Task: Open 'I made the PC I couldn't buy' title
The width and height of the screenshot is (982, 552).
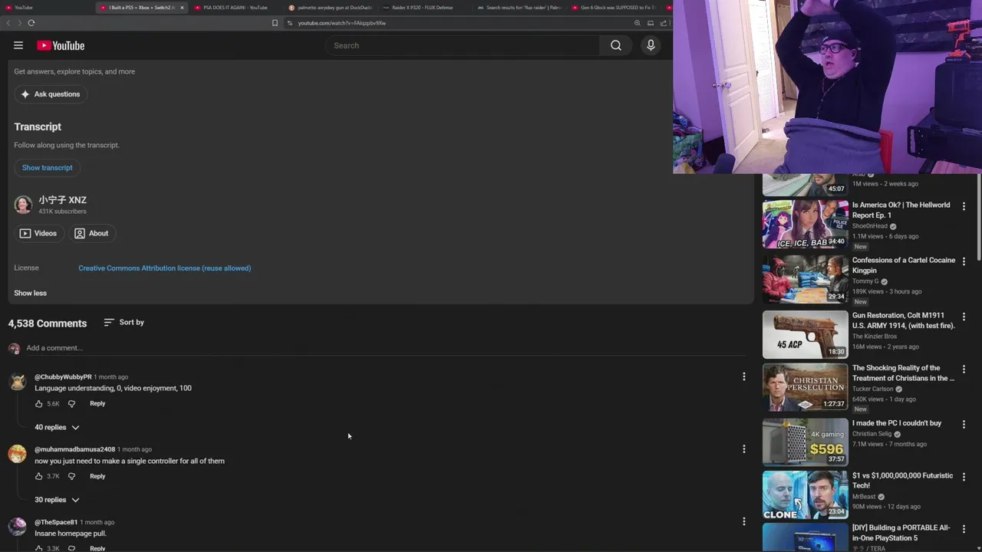Action: click(x=897, y=423)
